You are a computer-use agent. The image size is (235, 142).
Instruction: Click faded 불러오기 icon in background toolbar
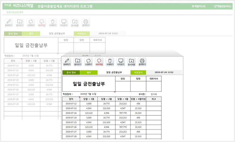pyautogui.click(x=20, y=23)
